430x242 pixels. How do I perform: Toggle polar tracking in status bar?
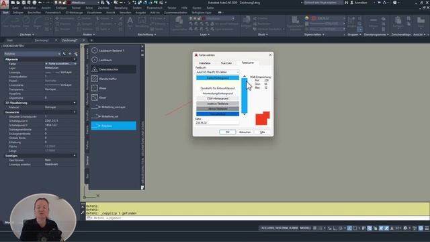coord(341,228)
